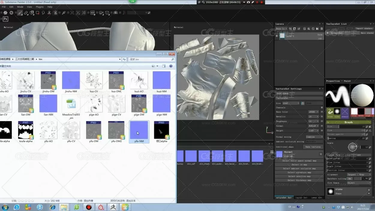Screen dimensions: 375x211
Task: Click the cube display mode icon
Action: (107, 13)
